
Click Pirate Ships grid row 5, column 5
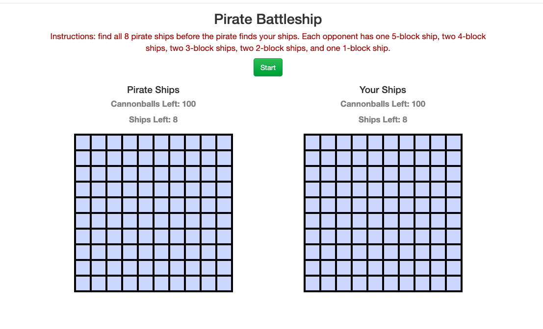point(146,205)
